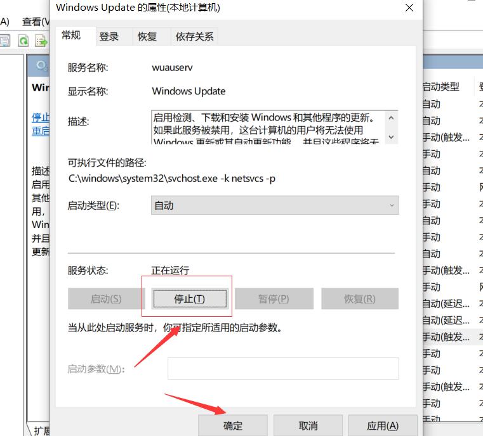Open the 启动类型 startup type dropdown
Screen dimensions: 483x436
click(275, 205)
